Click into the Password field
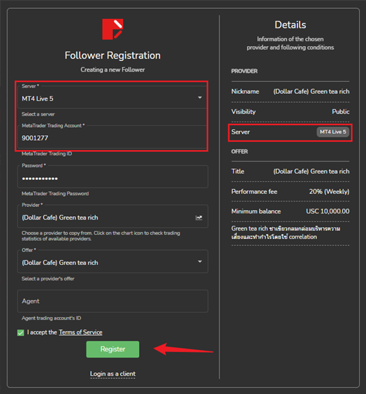This screenshot has height=394, width=366. (x=113, y=176)
